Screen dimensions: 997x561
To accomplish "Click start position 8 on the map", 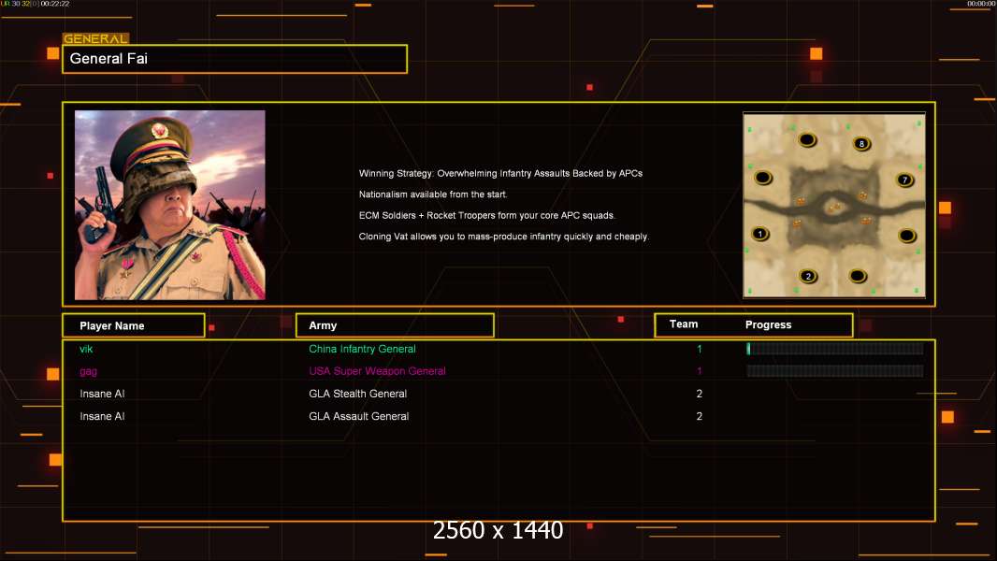I will 861,144.
